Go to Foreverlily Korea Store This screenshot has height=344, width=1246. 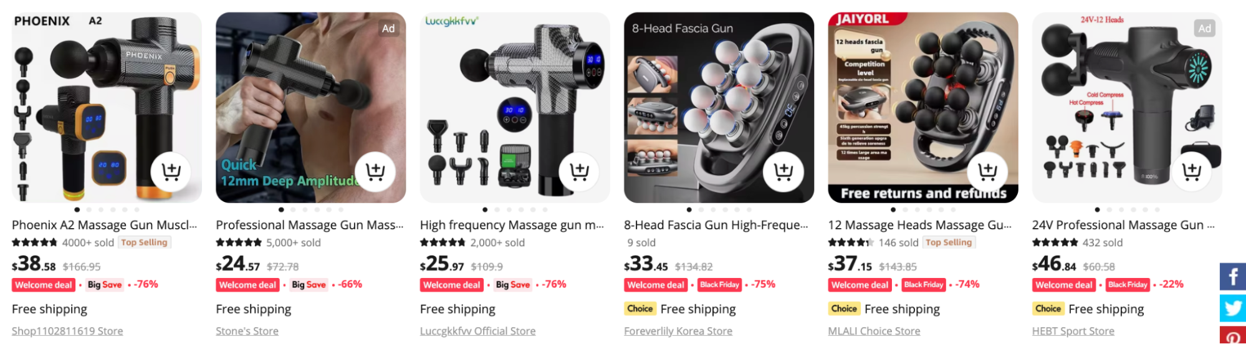(678, 331)
